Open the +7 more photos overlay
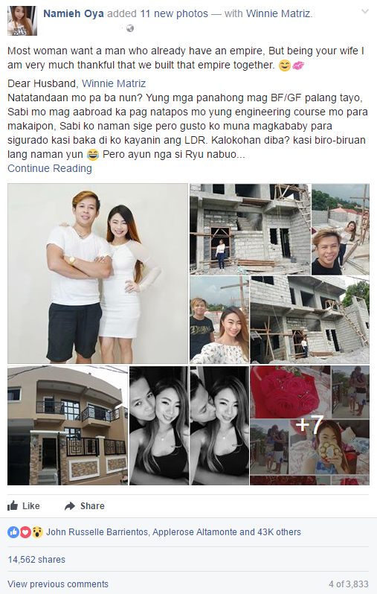This screenshot has height=594, width=377. [x=309, y=426]
